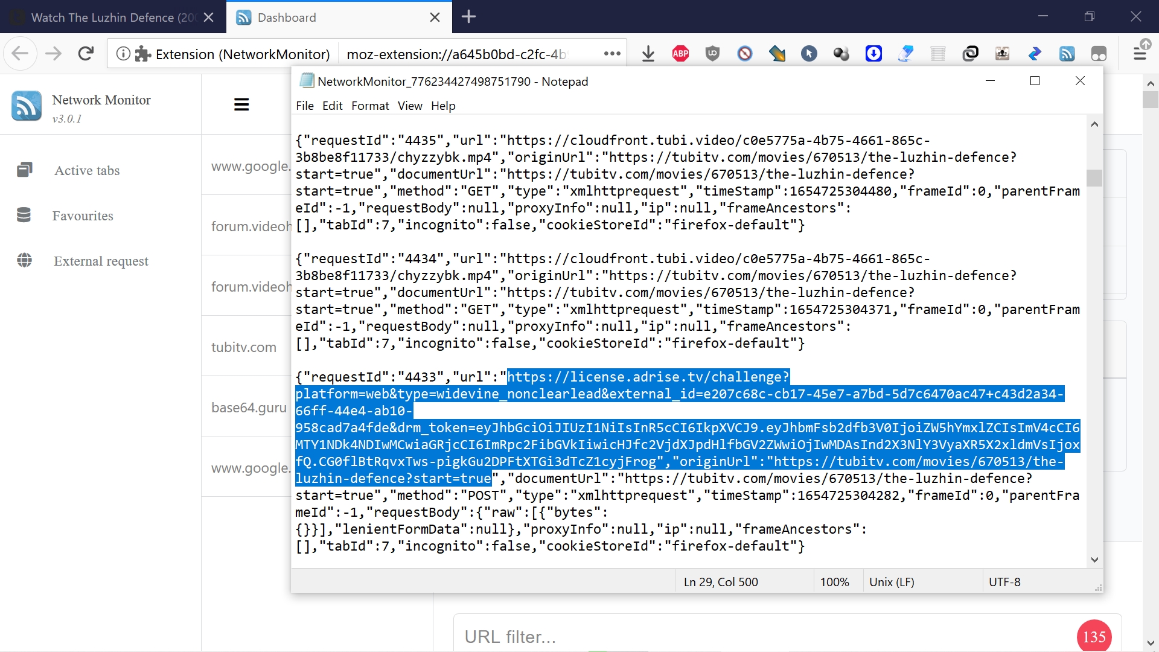Open a new browser tab

[x=468, y=17]
